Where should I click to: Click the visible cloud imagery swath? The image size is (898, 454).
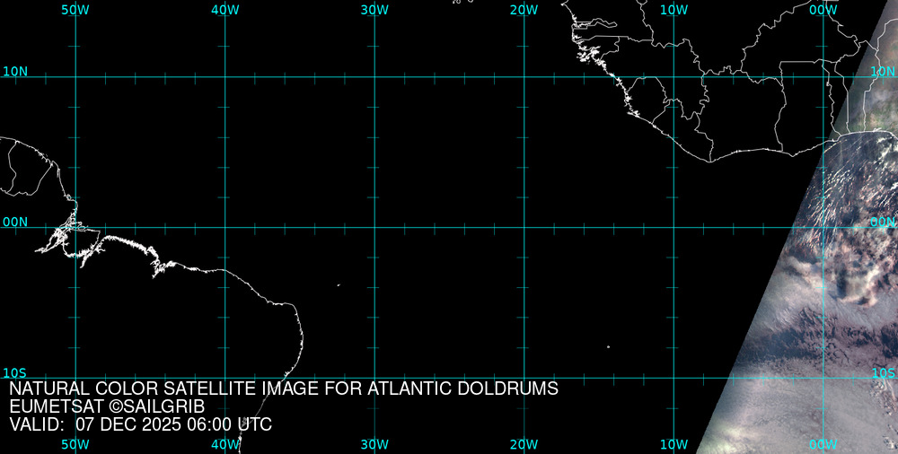826,296
